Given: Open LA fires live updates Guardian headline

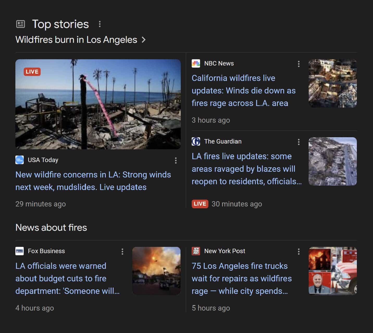Looking at the screenshot, I should 247,169.
